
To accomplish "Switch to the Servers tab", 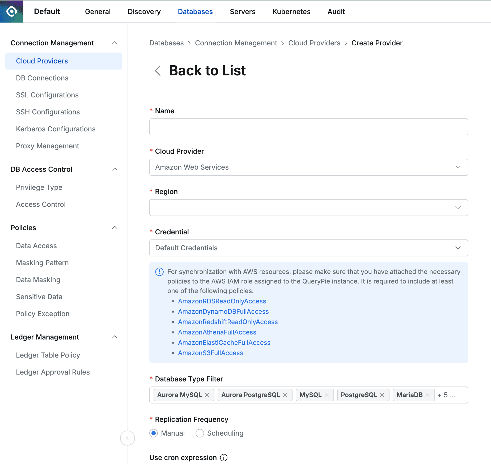I will click(x=242, y=11).
